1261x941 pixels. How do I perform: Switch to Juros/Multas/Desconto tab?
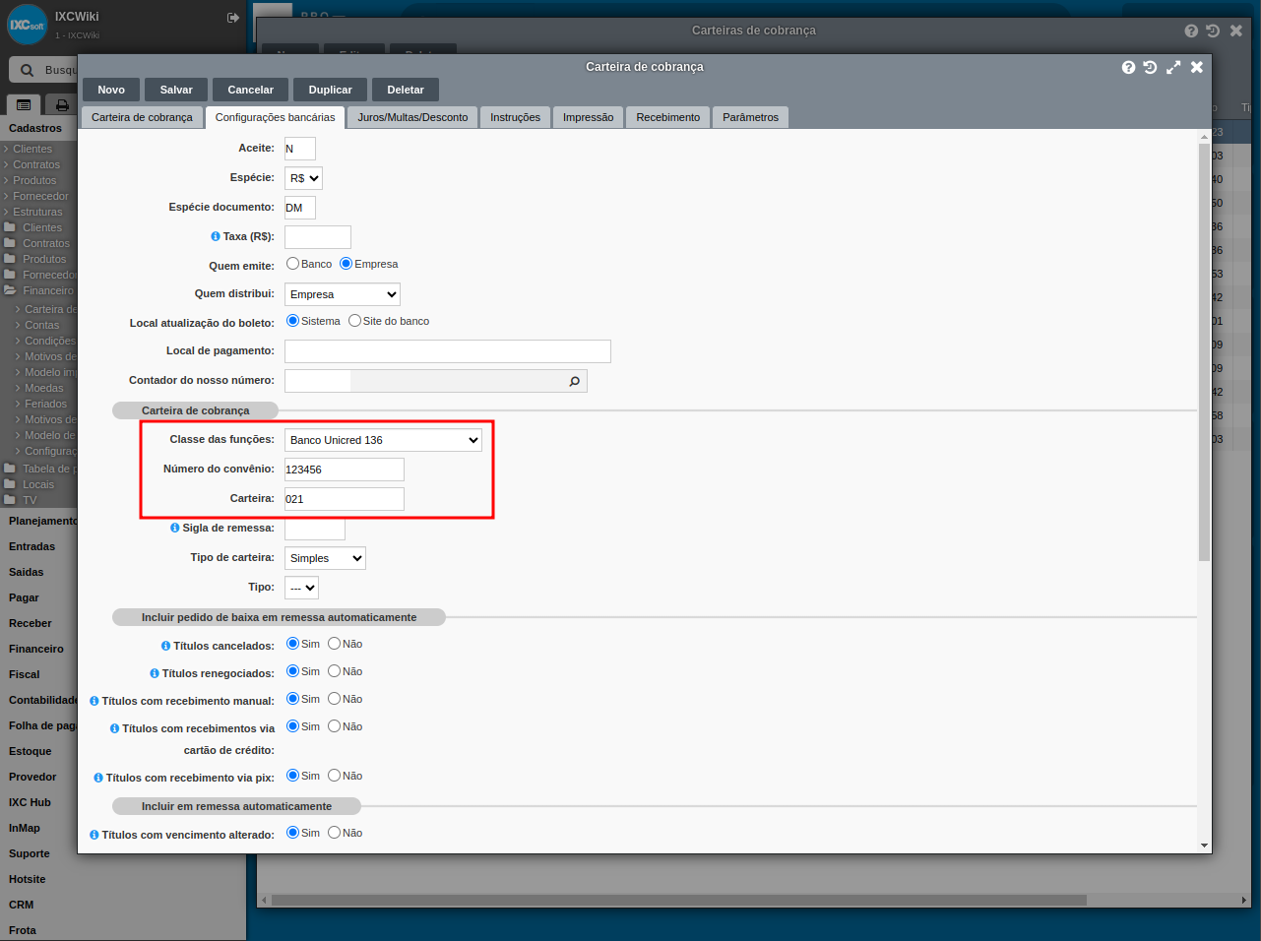pyautogui.click(x=412, y=117)
